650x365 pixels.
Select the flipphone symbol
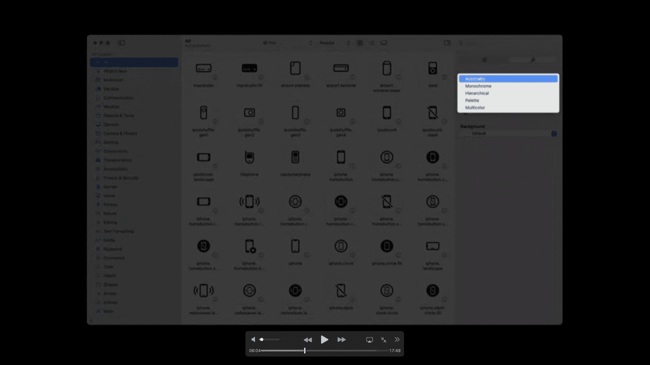click(249, 157)
